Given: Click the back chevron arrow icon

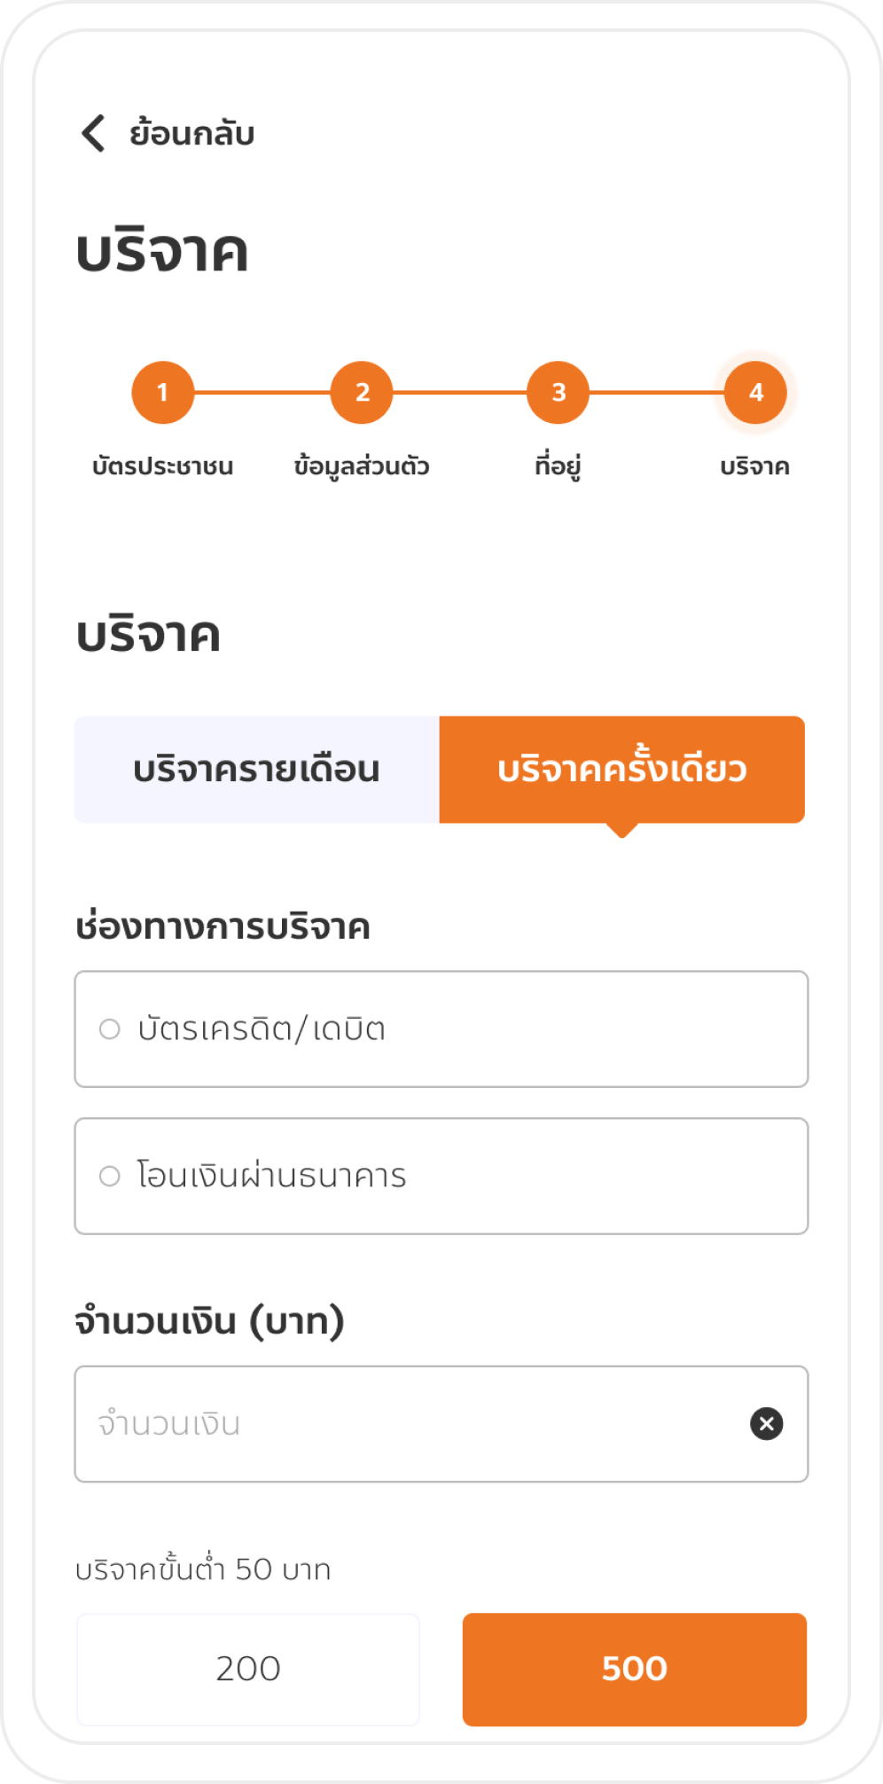Looking at the screenshot, I should coord(93,133).
